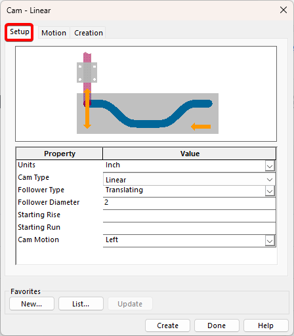Select the Starting Run property label
294x336 pixels.
(x=39, y=227)
